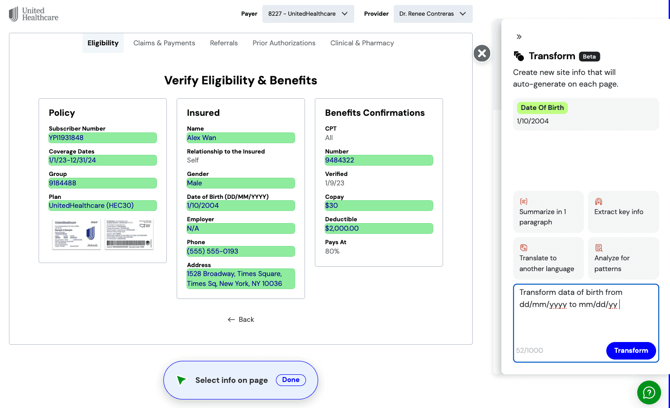Screen dimensions: 670x408
Task: Select employer value N/A
Action: pos(241,228)
